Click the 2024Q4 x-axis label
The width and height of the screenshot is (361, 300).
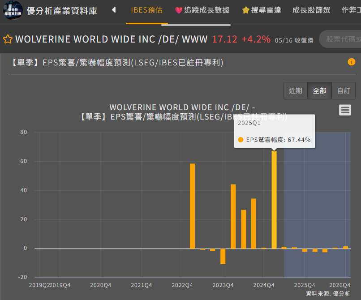tap(264, 285)
